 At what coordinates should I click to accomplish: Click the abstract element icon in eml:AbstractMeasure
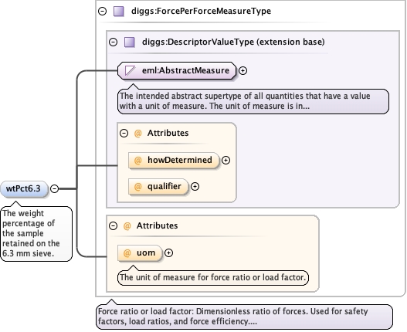pos(130,70)
